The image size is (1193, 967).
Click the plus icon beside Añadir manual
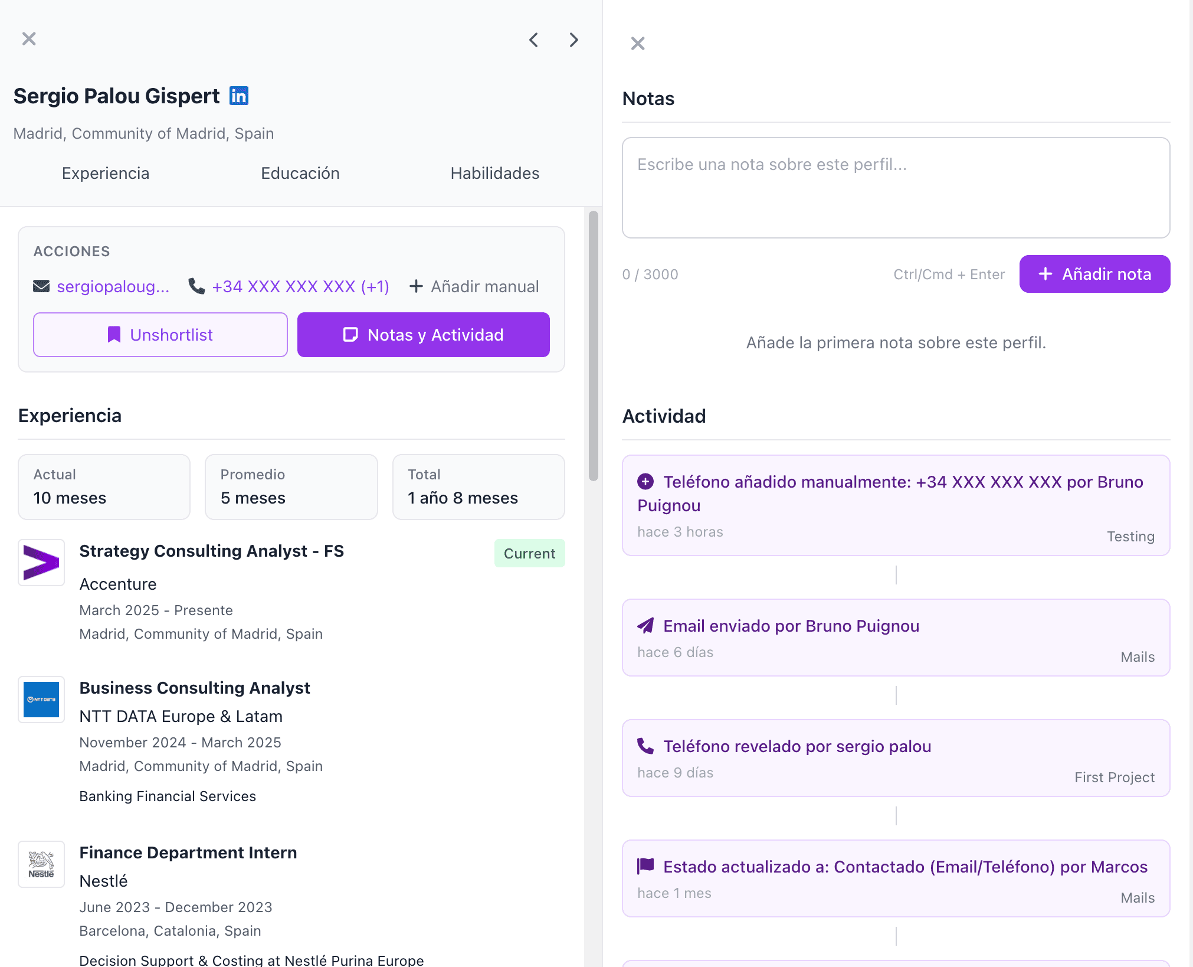point(417,286)
